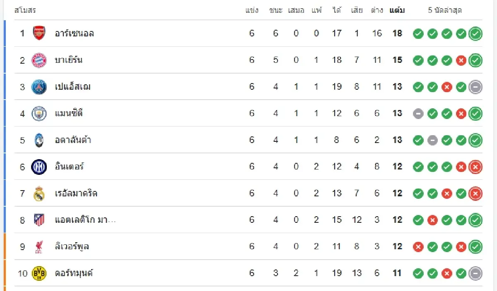Click Inter's latest match loss indicator
This screenshot has height=291, width=497.
[x=475, y=167]
